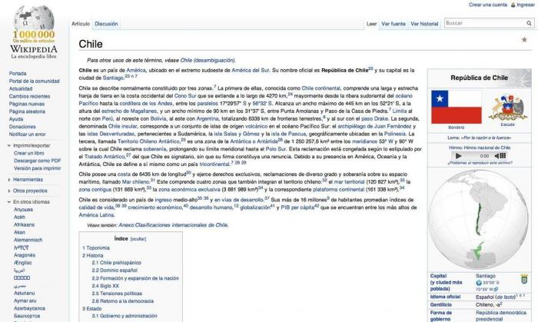
Task: Click the Santiago coat of arms icon
Action: coord(524,279)
